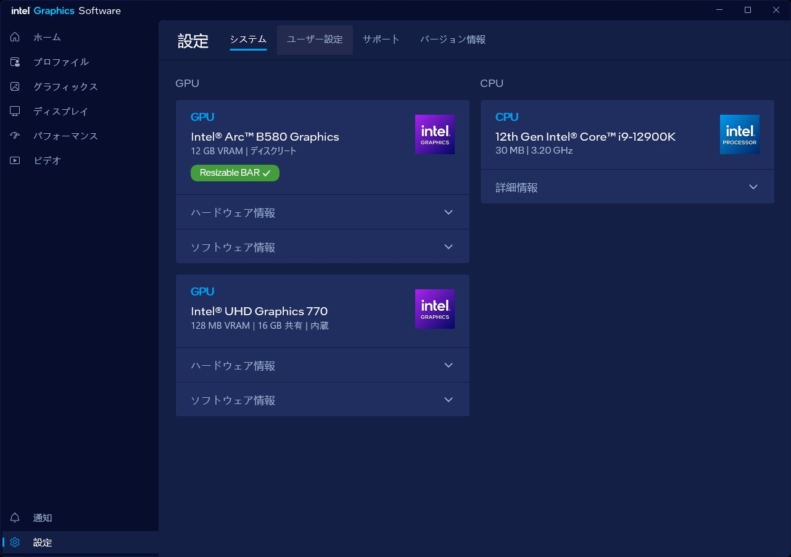The image size is (791, 557).
Task: Click the 128 MB VRAM 16 GB 共有 text
Action: pos(260,326)
